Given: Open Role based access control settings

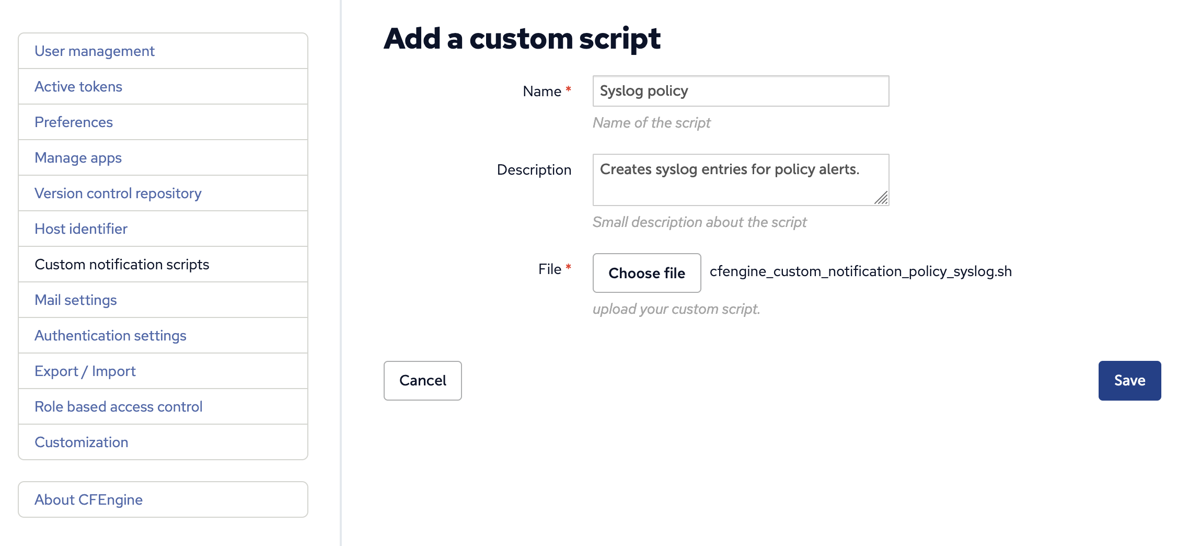Looking at the screenshot, I should pyautogui.click(x=119, y=406).
